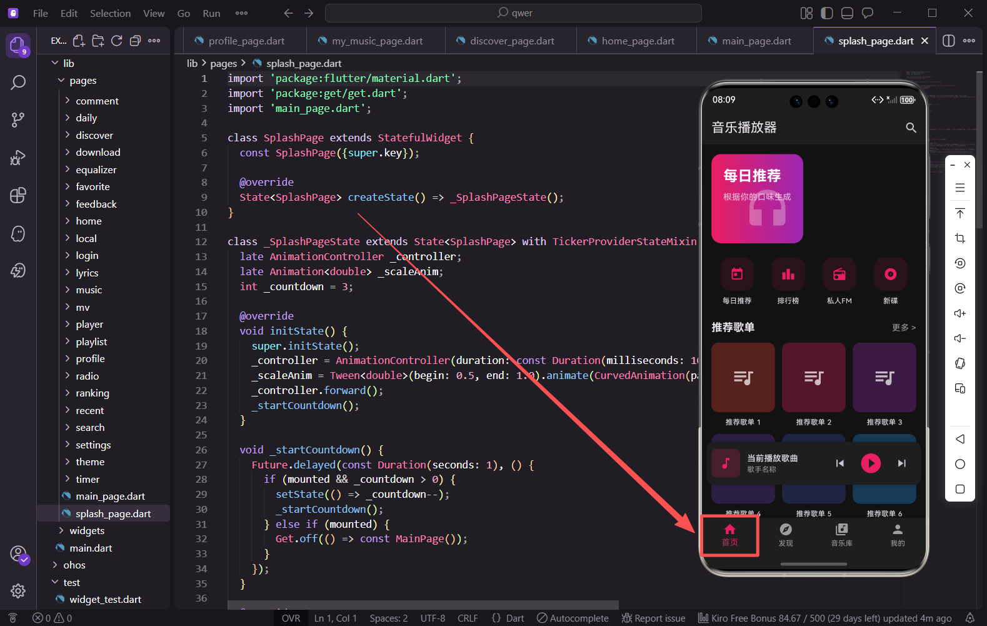This screenshot has height=626, width=987.
Task: Click Ln 1, Col 1 cursor position
Action: tap(335, 618)
